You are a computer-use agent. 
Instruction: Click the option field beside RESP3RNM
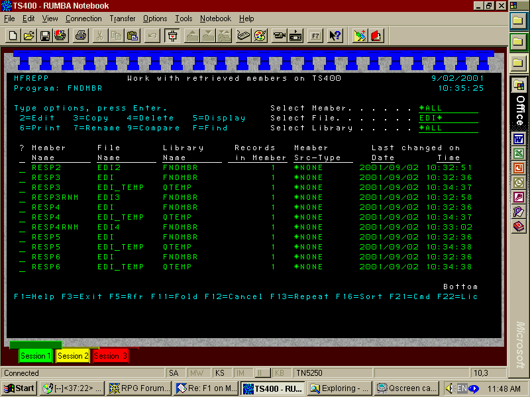[x=22, y=197]
